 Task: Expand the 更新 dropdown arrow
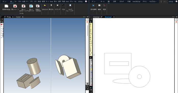[104, 11]
